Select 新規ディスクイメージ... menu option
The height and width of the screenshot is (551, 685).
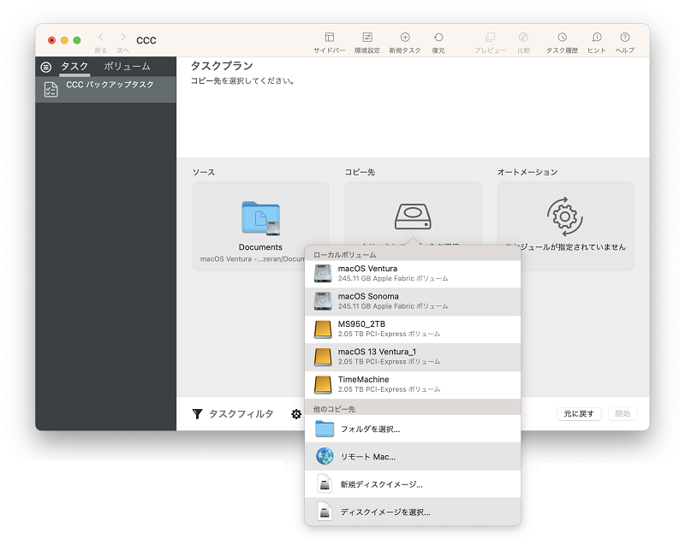(x=413, y=484)
